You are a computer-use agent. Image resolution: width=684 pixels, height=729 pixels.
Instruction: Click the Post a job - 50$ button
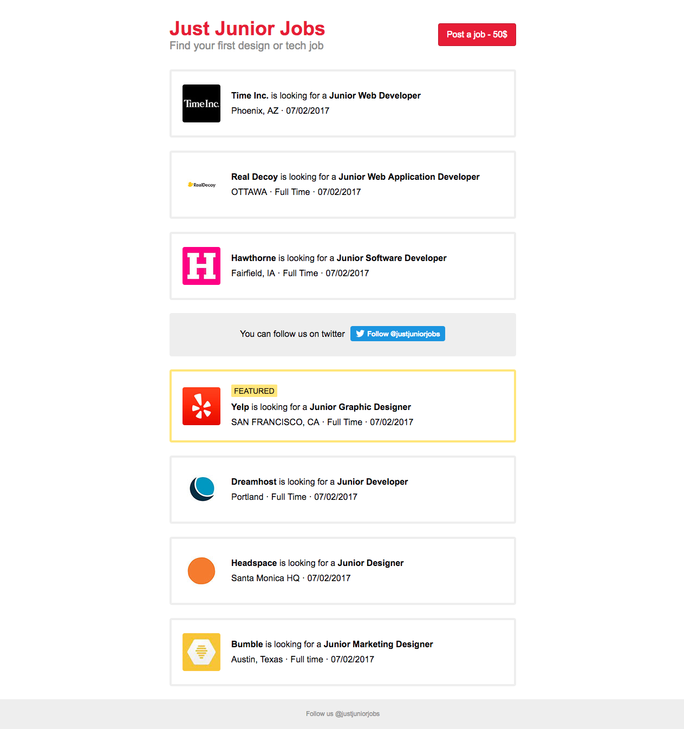[x=477, y=35]
